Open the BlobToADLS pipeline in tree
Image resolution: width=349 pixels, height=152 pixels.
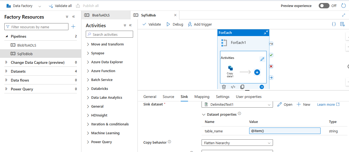coord(27,45)
